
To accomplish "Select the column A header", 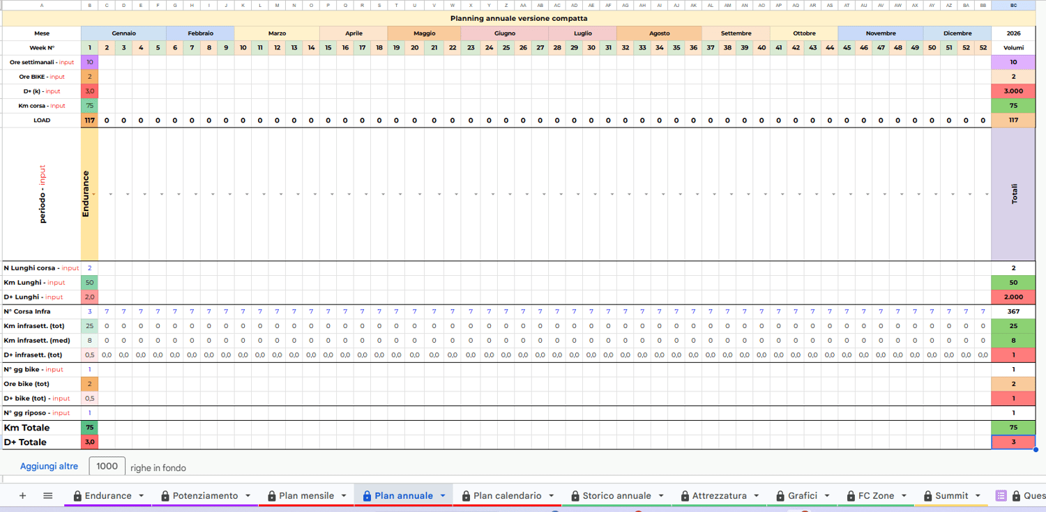I will (x=42, y=5).
